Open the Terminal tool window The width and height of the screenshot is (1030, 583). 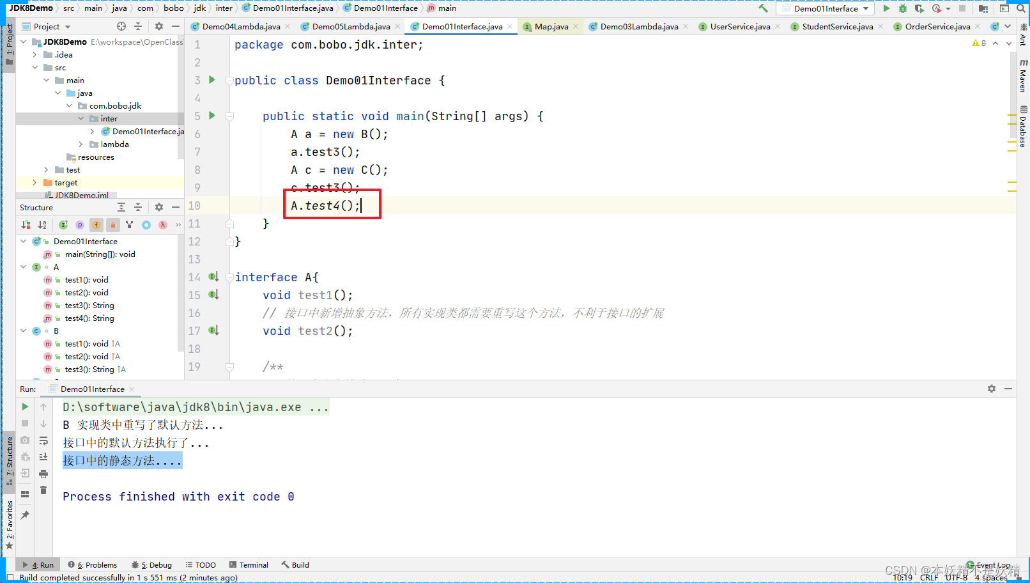[x=249, y=565]
